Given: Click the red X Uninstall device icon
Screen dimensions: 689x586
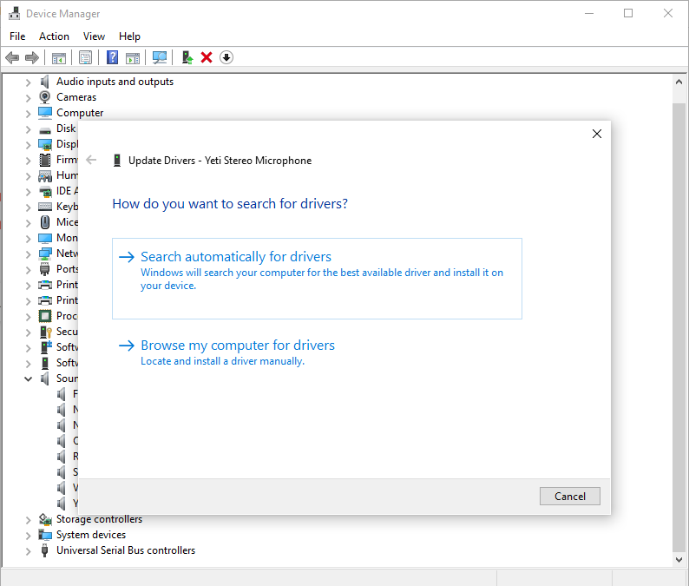Looking at the screenshot, I should [x=207, y=57].
